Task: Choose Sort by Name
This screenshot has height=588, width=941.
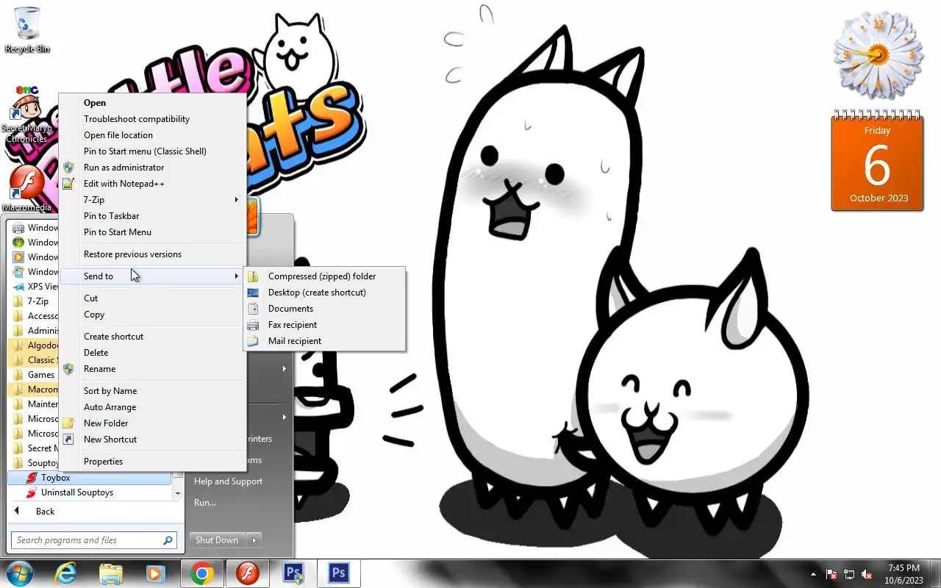Action: click(152, 391)
